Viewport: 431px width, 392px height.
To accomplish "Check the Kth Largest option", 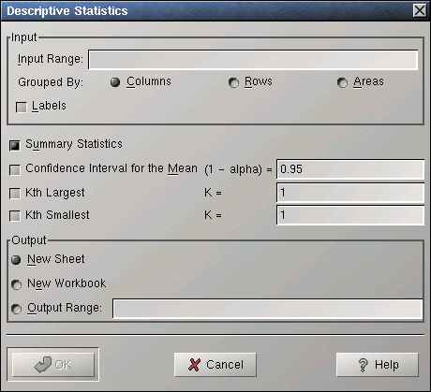I will pyautogui.click(x=15, y=194).
